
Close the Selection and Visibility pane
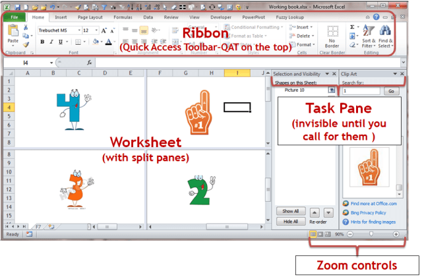[334, 74]
